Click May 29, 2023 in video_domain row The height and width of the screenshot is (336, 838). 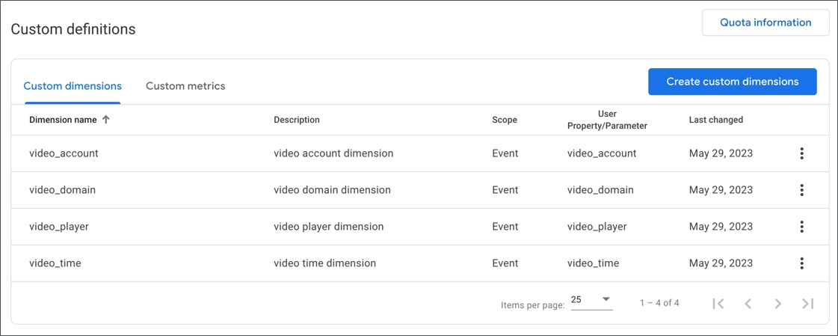[721, 190]
